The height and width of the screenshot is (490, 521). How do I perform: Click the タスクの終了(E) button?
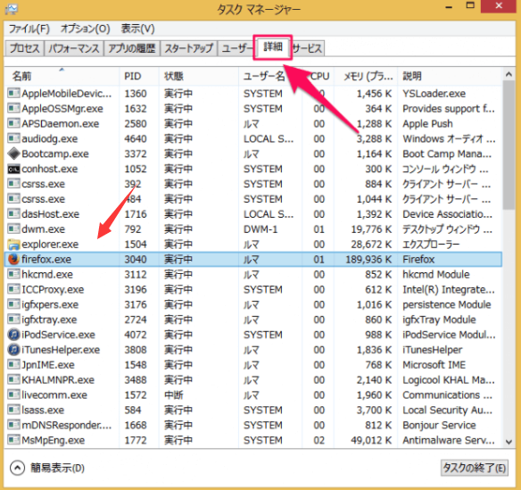[x=474, y=468]
